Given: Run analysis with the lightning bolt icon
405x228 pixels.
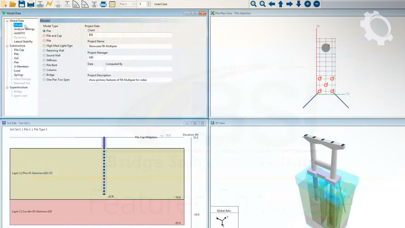Looking at the screenshot, I should [49, 4].
